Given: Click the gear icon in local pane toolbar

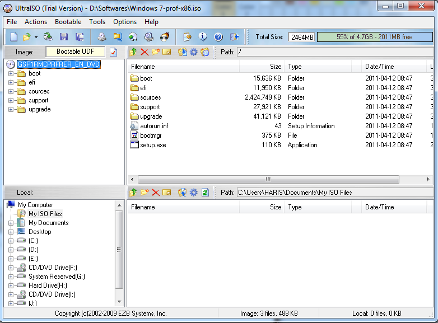Looking at the screenshot, I should click(x=194, y=193).
